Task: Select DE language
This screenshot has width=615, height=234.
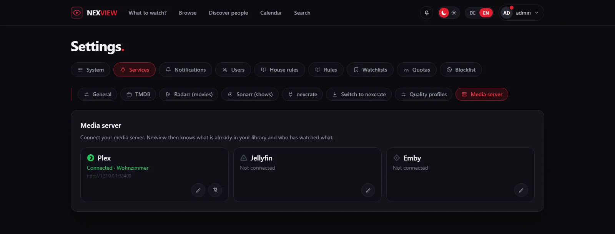Action: tap(472, 13)
